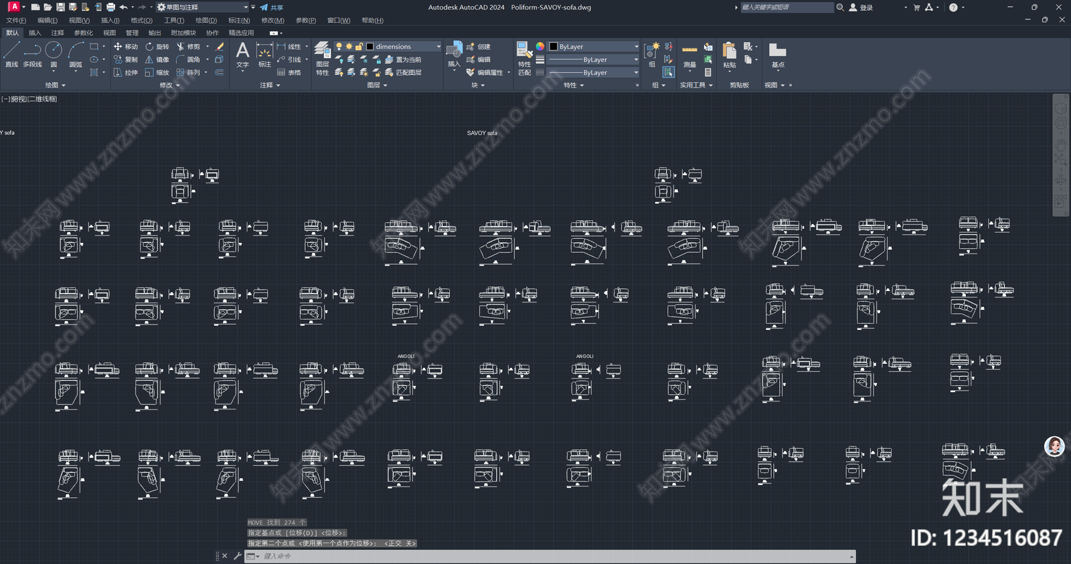Viewport: 1071px width, 564px height.
Task: Select the Erase tool in Modify panel
Action: tap(220, 47)
